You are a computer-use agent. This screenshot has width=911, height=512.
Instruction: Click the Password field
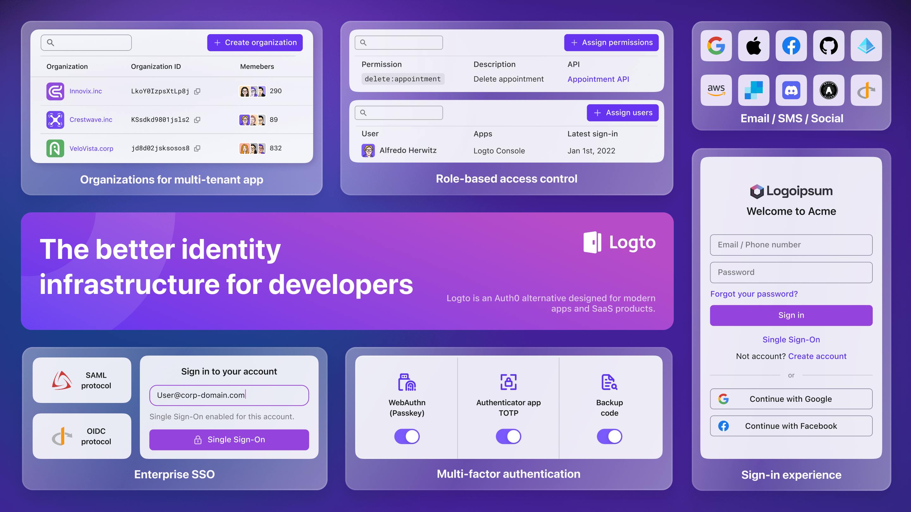(791, 272)
